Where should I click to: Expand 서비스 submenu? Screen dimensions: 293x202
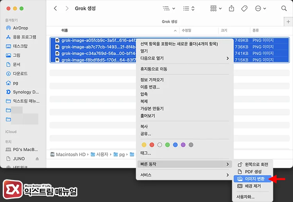coord(185,175)
